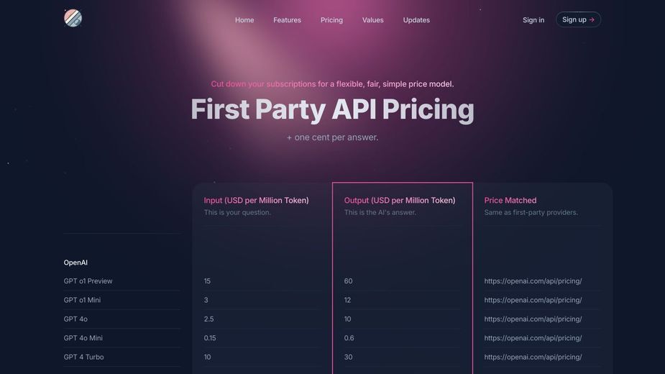Select the Input column header

[x=256, y=201]
